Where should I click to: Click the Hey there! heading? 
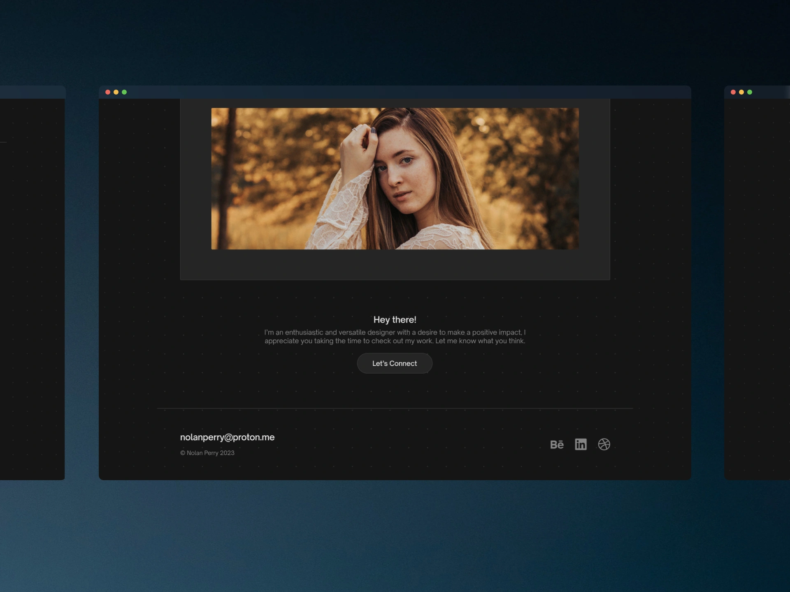(395, 319)
